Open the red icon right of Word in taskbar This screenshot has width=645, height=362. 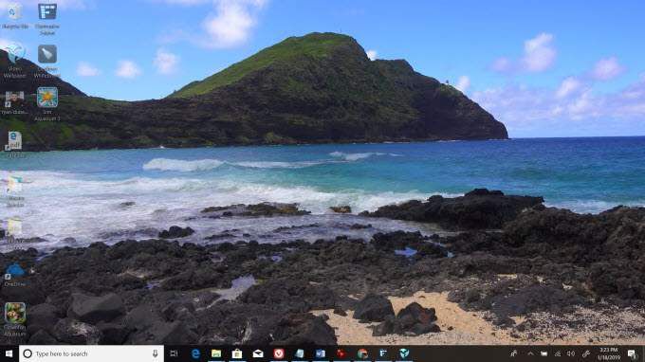coord(341,353)
